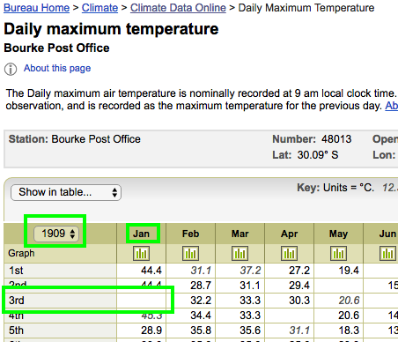Open the About this page link
The width and height of the screenshot is (398, 342).
click(57, 68)
